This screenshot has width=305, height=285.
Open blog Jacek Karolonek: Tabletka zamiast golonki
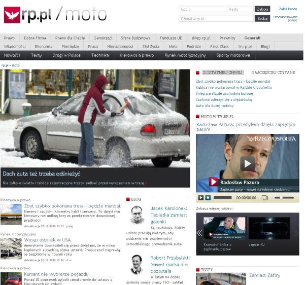[x=169, y=215]
